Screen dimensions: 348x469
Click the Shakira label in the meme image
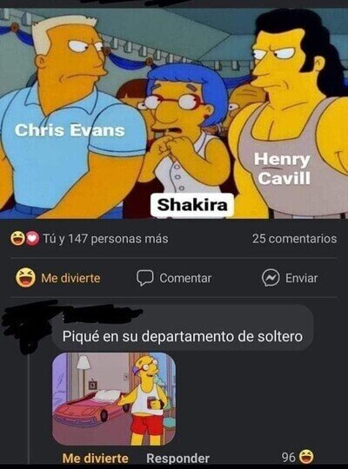click(x=192, y=205)
